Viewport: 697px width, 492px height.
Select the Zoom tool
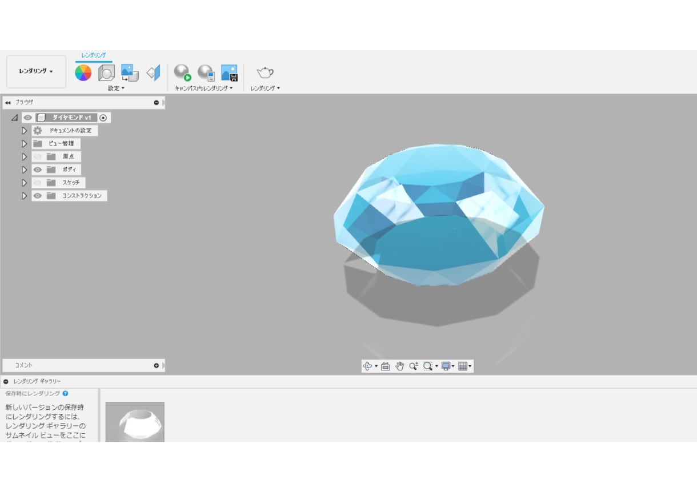(x=413, y=366)
